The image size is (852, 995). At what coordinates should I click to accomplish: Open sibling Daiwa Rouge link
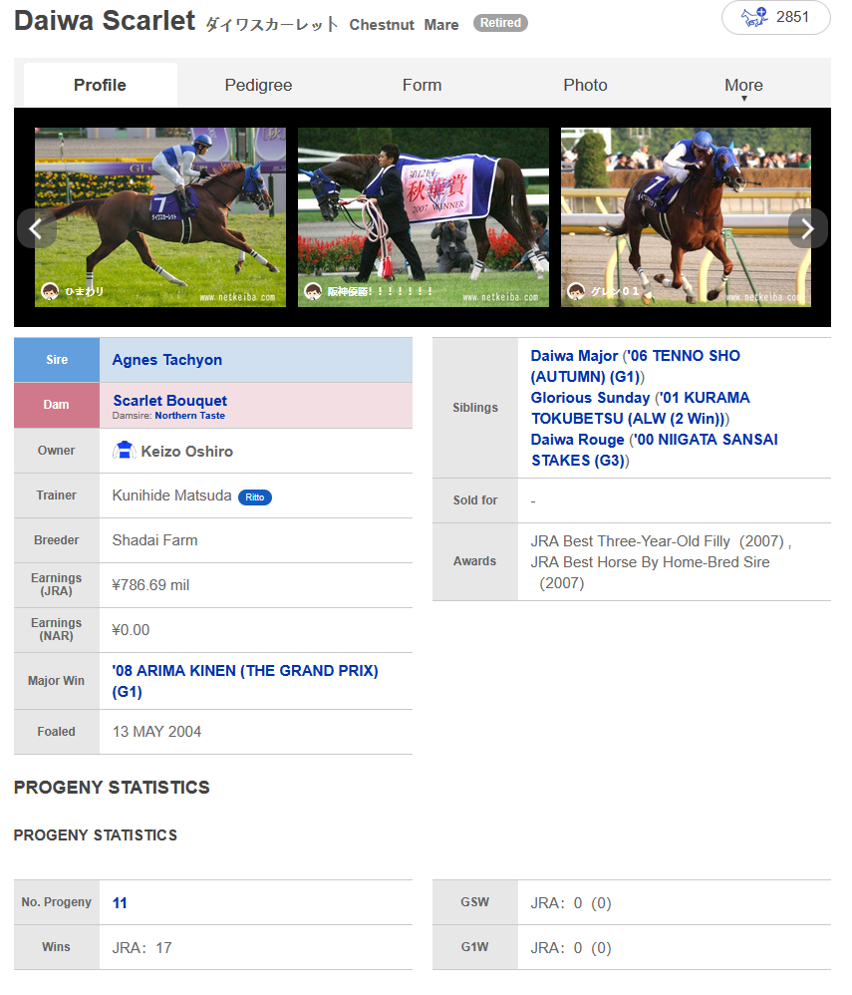(577, 440)
